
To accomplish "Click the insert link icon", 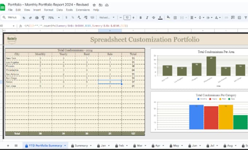I will coord(226,18).
